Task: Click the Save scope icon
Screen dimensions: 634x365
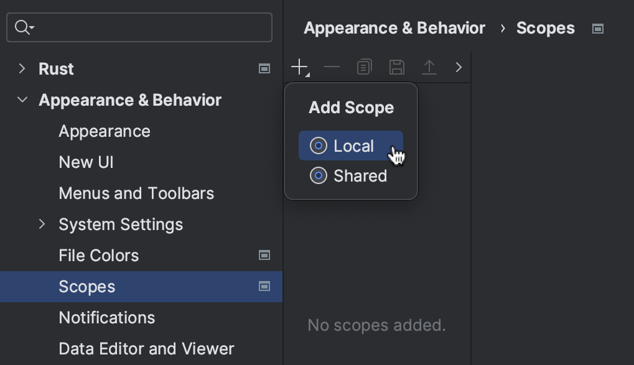Action: pos(397,67)
